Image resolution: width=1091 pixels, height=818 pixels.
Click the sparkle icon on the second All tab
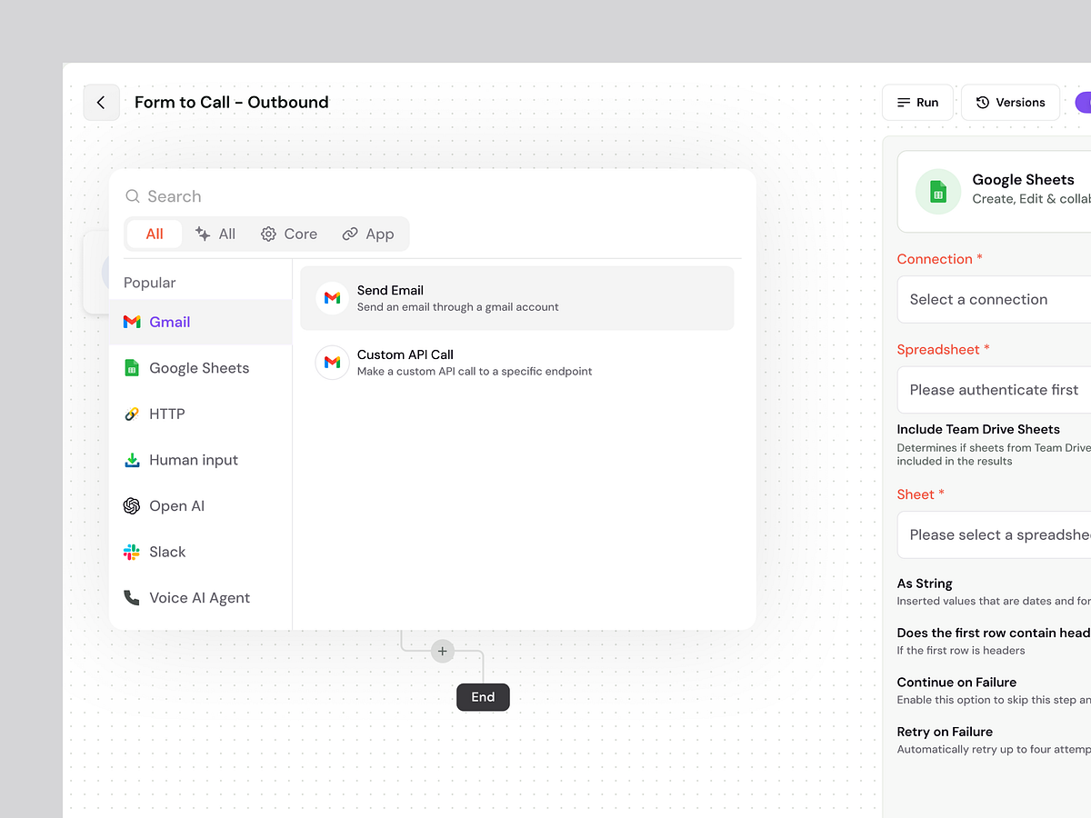click(203, 234)
